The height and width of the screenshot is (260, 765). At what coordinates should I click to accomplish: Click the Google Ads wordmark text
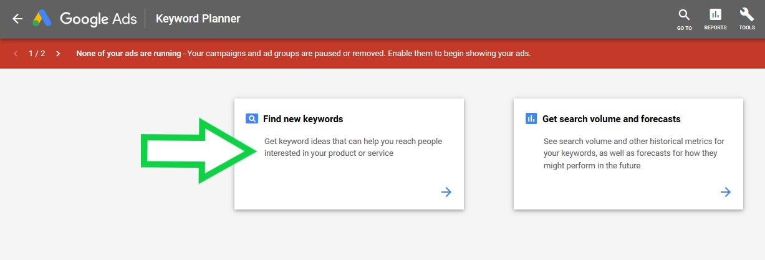pos(97,19)
